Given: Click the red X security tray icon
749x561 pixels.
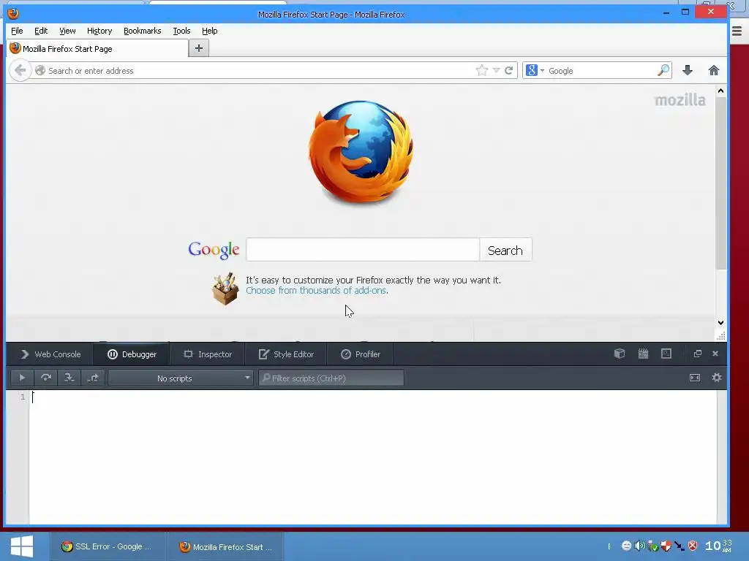Looking at the screenshot, I should point(693,546).
